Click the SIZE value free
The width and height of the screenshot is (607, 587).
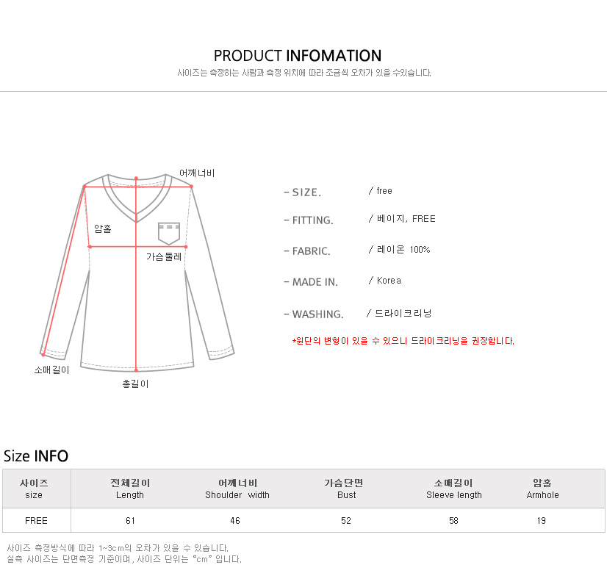[384, 191]
